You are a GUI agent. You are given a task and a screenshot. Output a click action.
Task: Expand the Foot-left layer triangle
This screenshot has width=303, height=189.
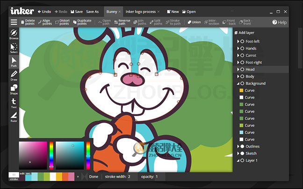click(238, 42)
